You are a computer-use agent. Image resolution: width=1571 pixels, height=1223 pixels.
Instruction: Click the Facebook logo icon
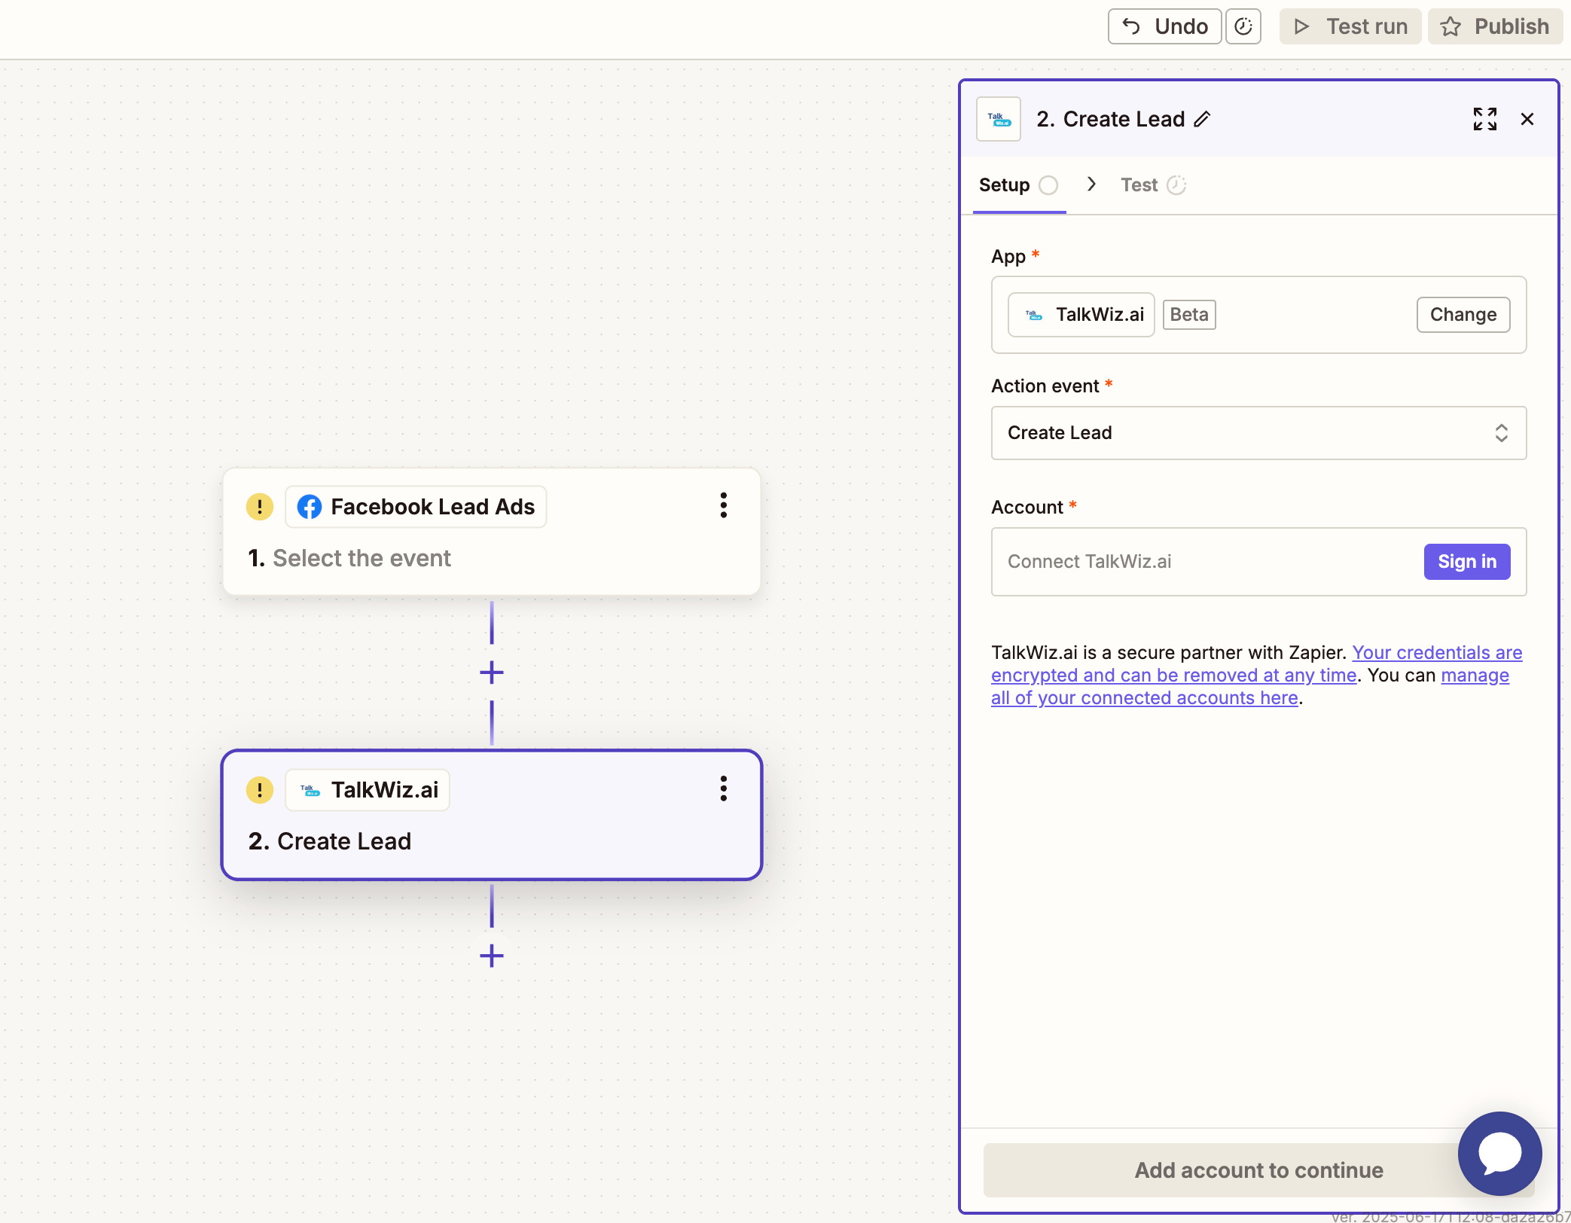pyautogui.click(x=310, y=507)
